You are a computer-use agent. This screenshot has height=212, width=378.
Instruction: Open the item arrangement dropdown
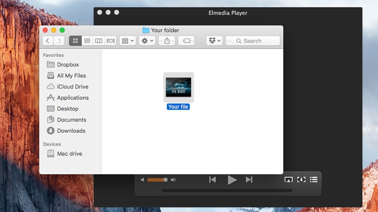pyautogui.click(x=128, y=41)
